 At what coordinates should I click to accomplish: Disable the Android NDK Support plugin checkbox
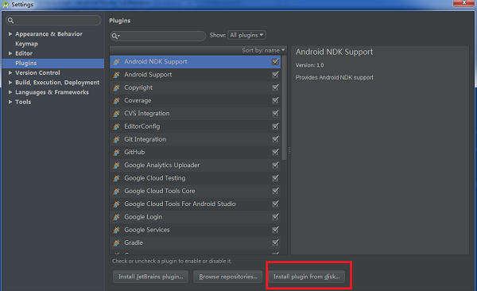[x=275, y=61]
